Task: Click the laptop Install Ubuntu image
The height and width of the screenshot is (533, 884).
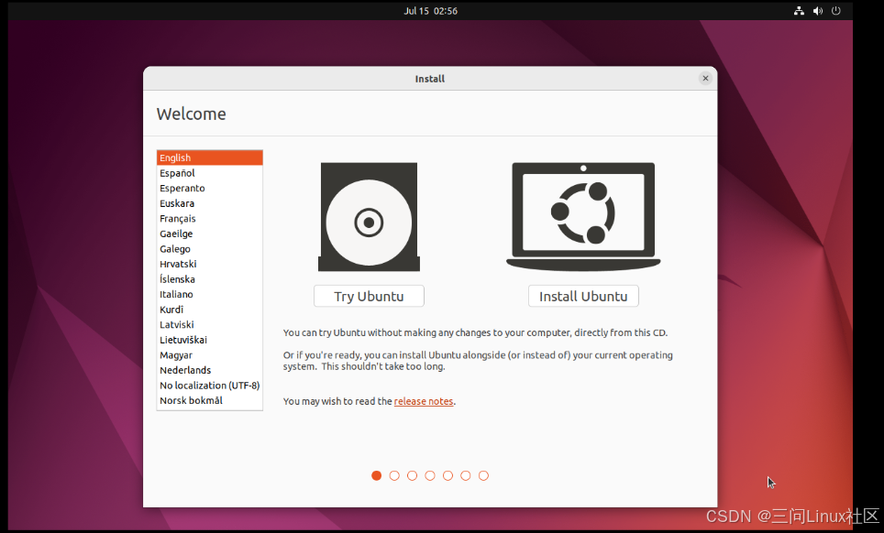Action: (583, 217)
